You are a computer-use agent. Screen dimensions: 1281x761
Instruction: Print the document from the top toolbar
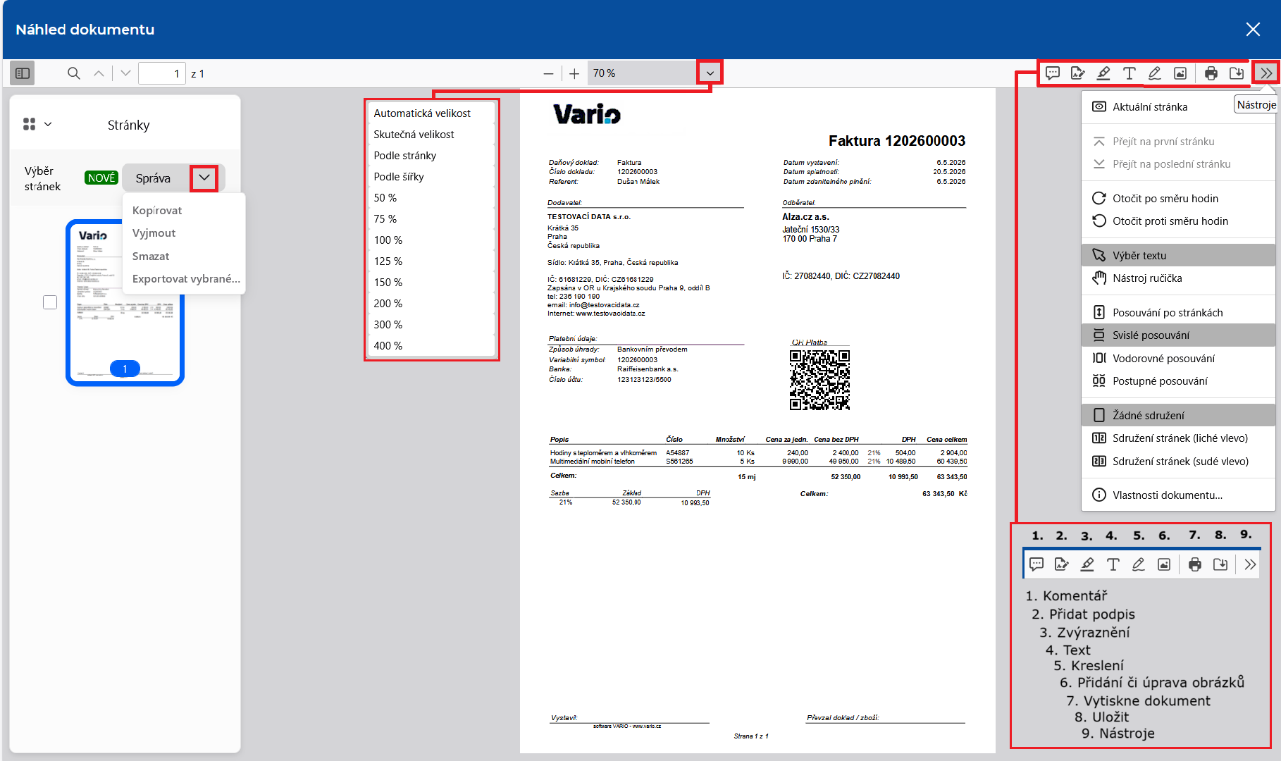(1211, 73)
